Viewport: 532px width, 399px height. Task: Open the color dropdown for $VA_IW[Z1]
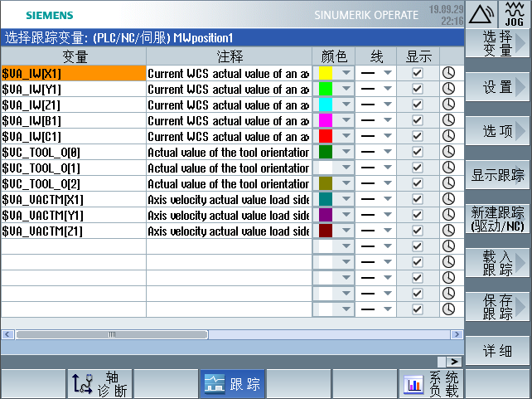tap(346, 105)
